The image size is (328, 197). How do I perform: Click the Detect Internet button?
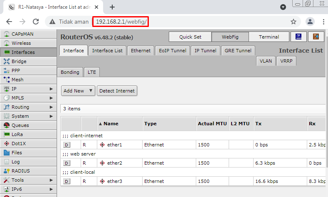point(117,91)
